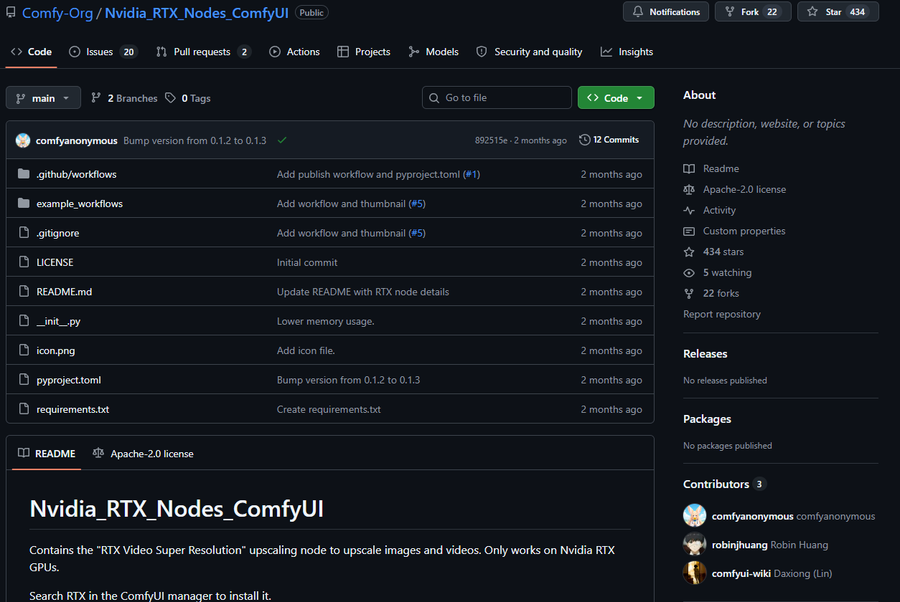The height and width of the screenshot is (602, 900).
Task: Expand the main branch dropdown
Action: click(43, 98)
